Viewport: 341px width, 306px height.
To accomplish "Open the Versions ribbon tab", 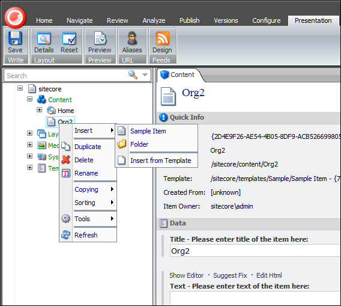I will [x=226, y=20].
